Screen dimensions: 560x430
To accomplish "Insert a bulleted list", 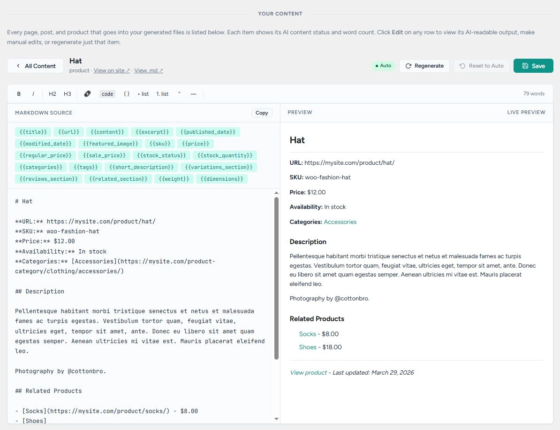I will tap(143, 94).
